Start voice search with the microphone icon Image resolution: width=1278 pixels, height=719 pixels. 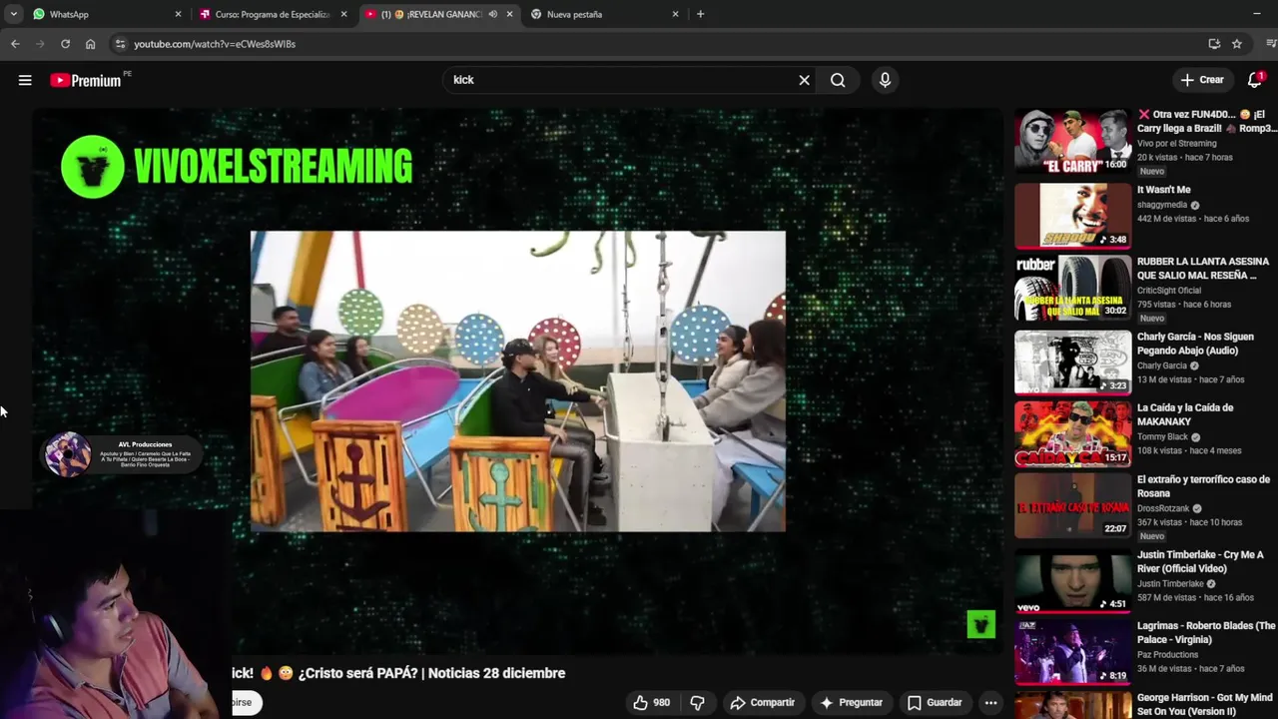[885, 80]
